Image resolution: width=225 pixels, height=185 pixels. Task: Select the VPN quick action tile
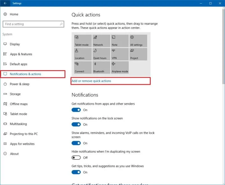[x=120, y=54]
